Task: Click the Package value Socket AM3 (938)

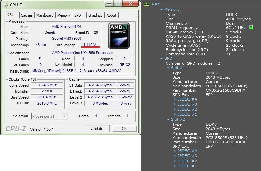Action: pos(66,38)
